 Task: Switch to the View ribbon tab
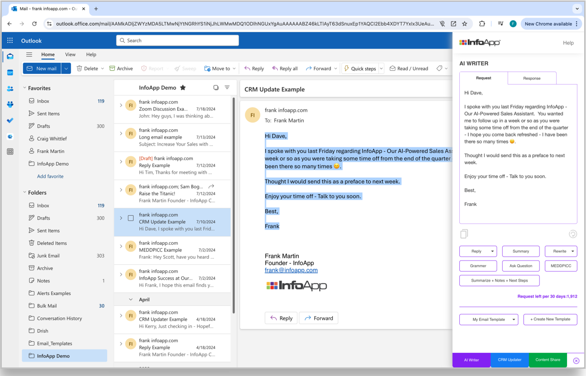(x=70, y=55)
